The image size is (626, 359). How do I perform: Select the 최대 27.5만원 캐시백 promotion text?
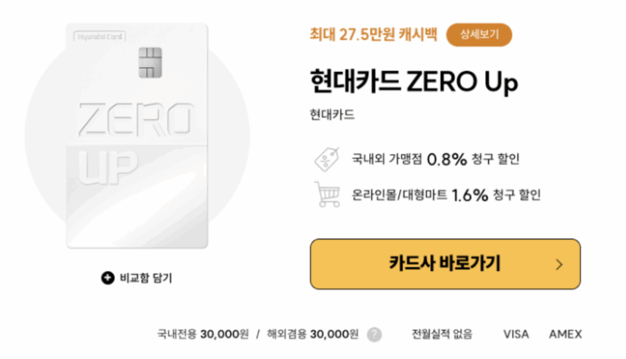click(374, 35)
